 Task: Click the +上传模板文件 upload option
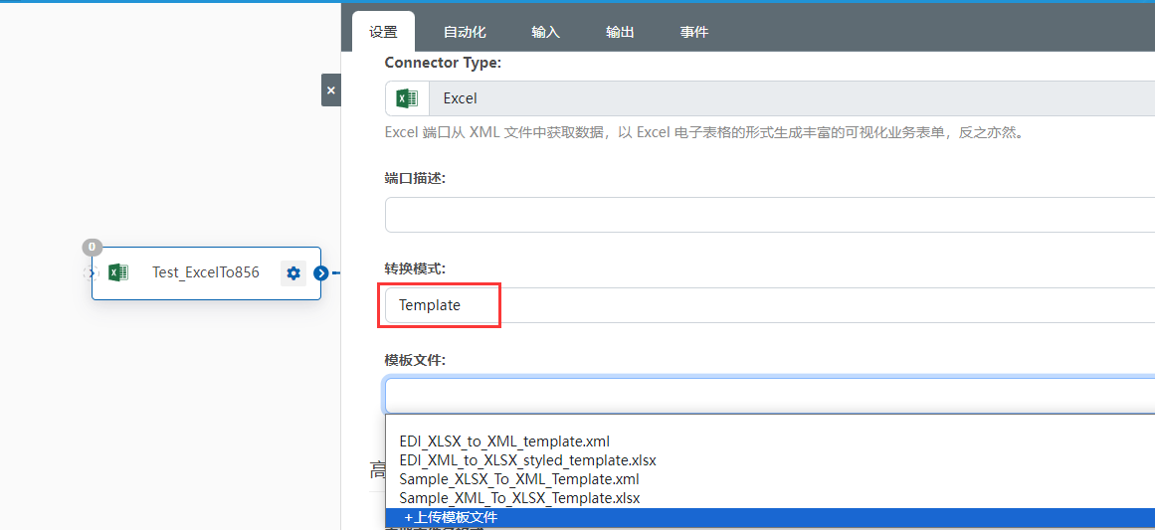[451, 518]
